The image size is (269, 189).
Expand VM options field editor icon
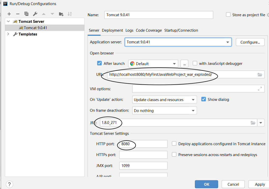[260, 89]
